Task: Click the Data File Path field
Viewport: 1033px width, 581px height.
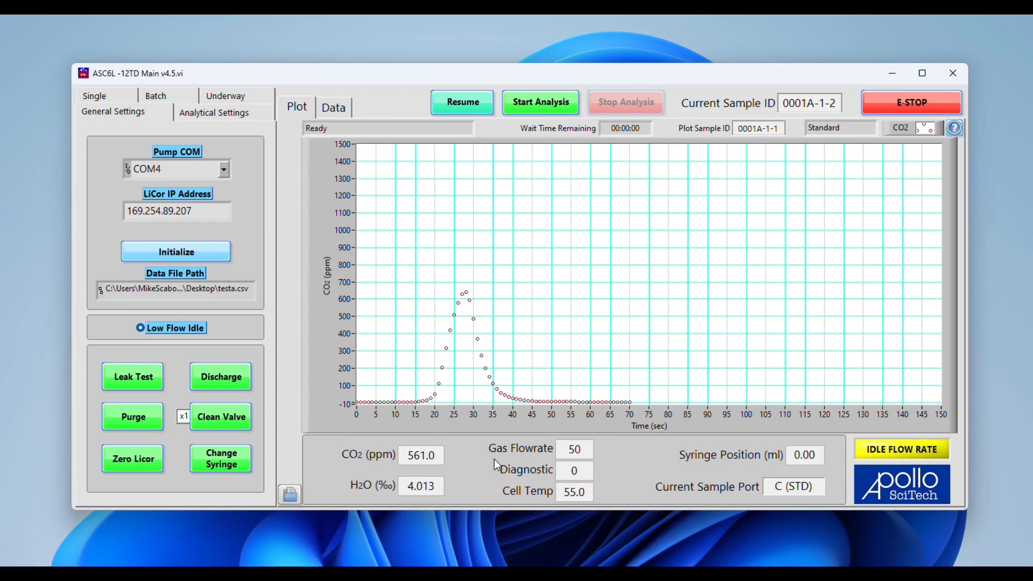Action: coord(176,290)
